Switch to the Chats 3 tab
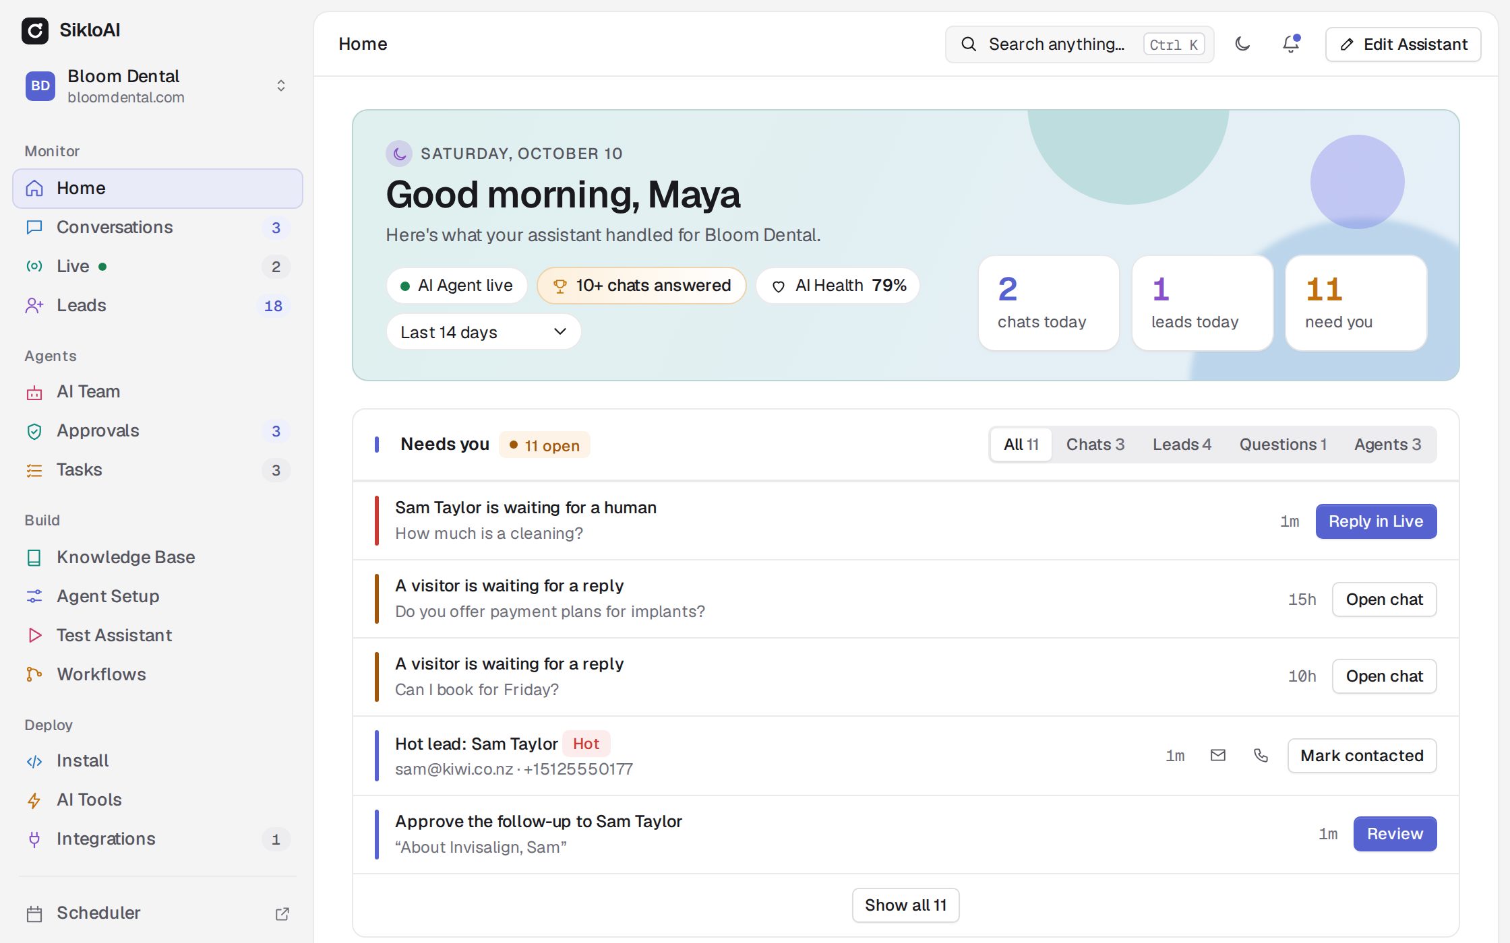Viewport: 1510px width, 943px height. click(1095, 445)
